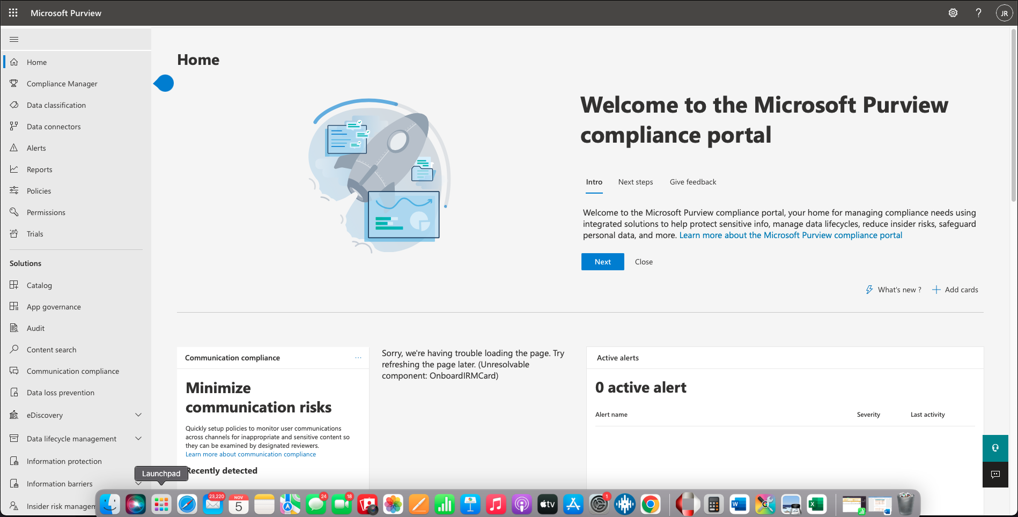
Task: Expand Data lifecycle management section
Action: 138,439
